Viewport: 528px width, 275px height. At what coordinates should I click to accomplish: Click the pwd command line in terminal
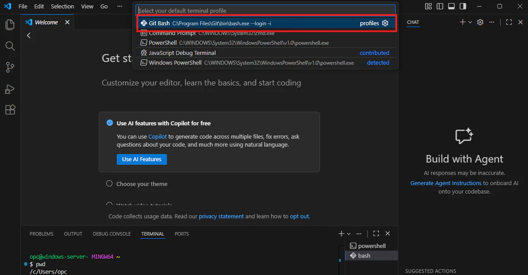[x=37, y=264]
